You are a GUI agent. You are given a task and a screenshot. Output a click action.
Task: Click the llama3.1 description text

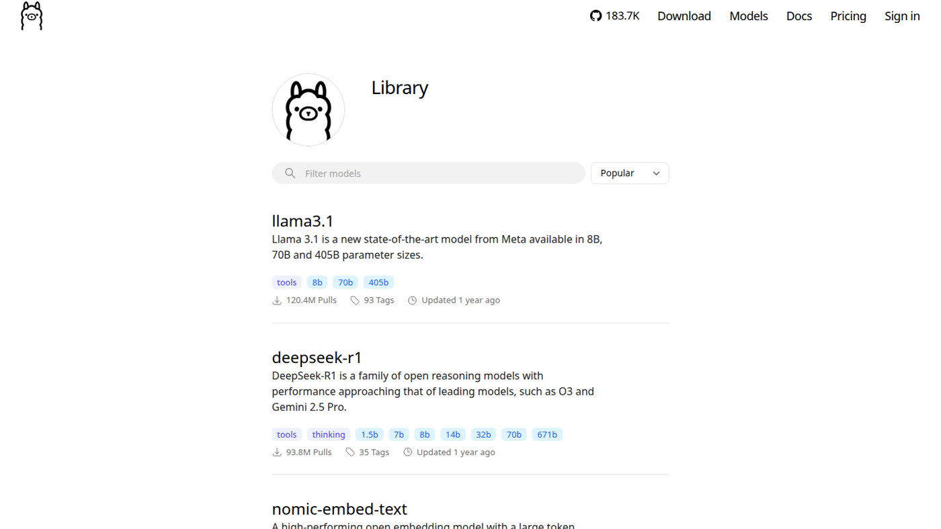pyautogui.click(x=438, y=247)
